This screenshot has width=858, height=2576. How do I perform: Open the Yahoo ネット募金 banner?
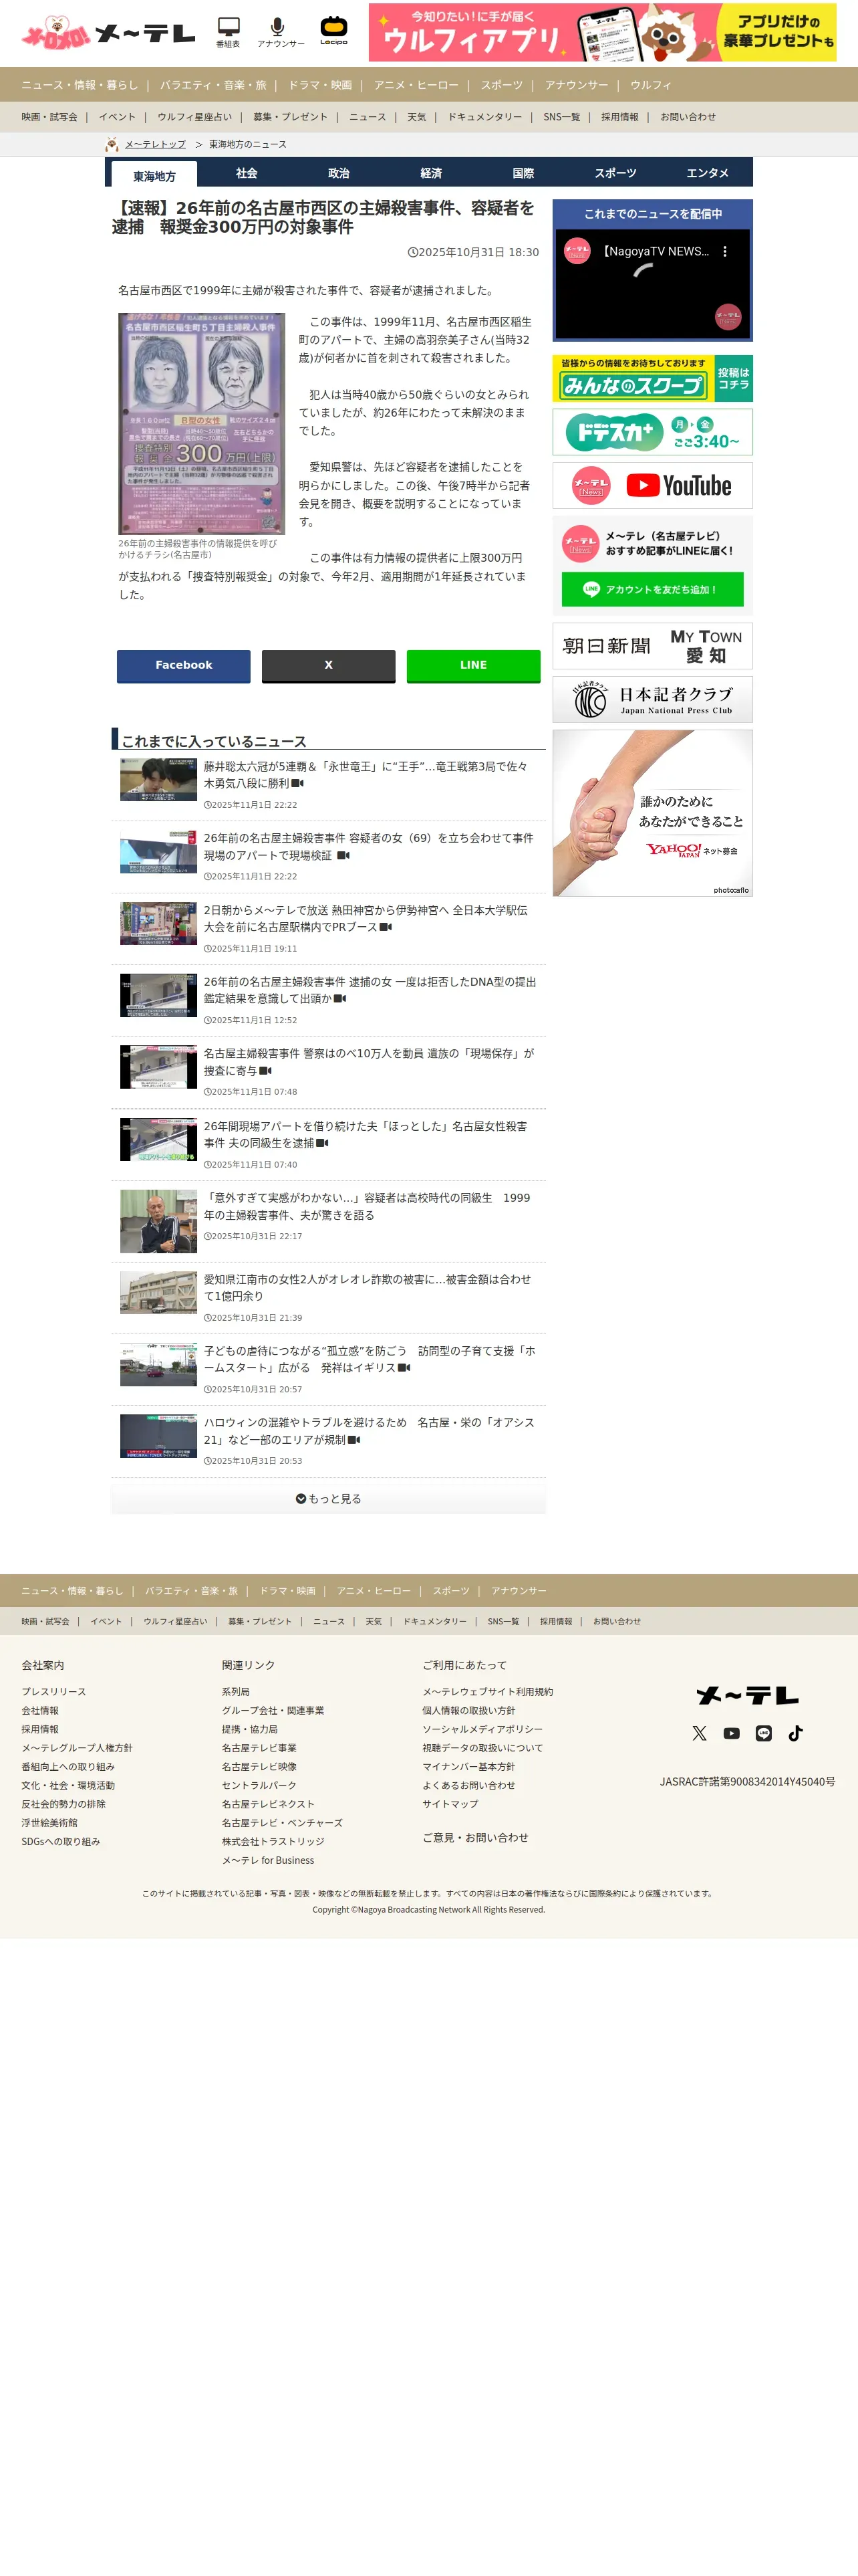point(652,813)
